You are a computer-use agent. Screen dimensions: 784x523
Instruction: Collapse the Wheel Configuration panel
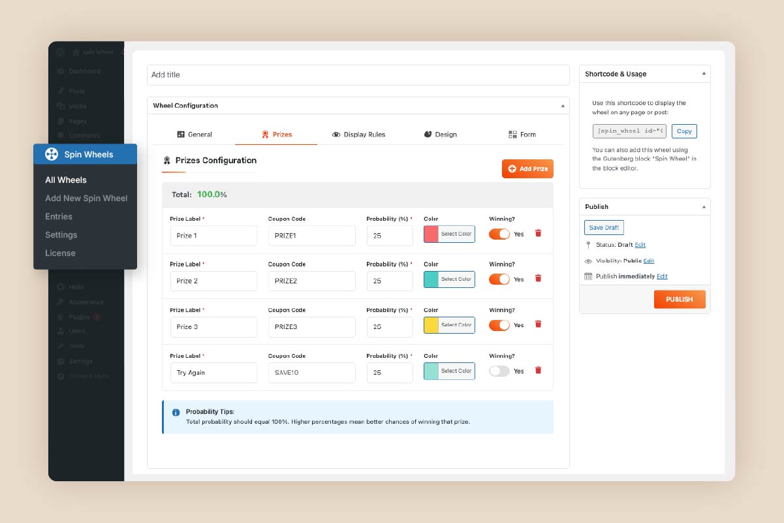coord(563,106)
